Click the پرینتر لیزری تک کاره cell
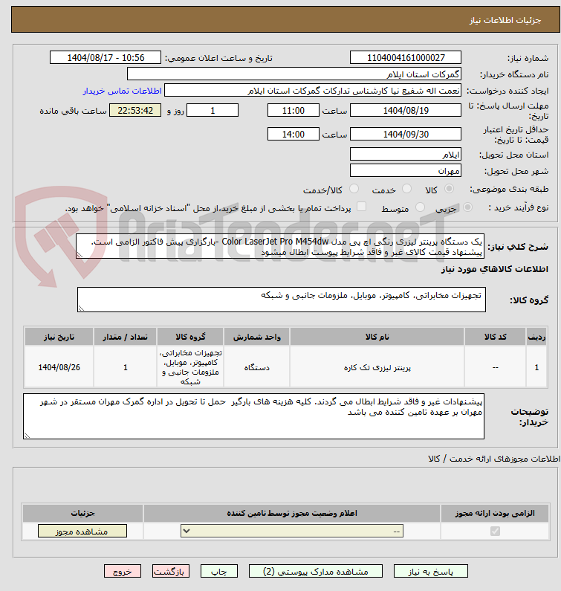Image resolution: width=561 pixels, height=591 pixels. (377, 367)
